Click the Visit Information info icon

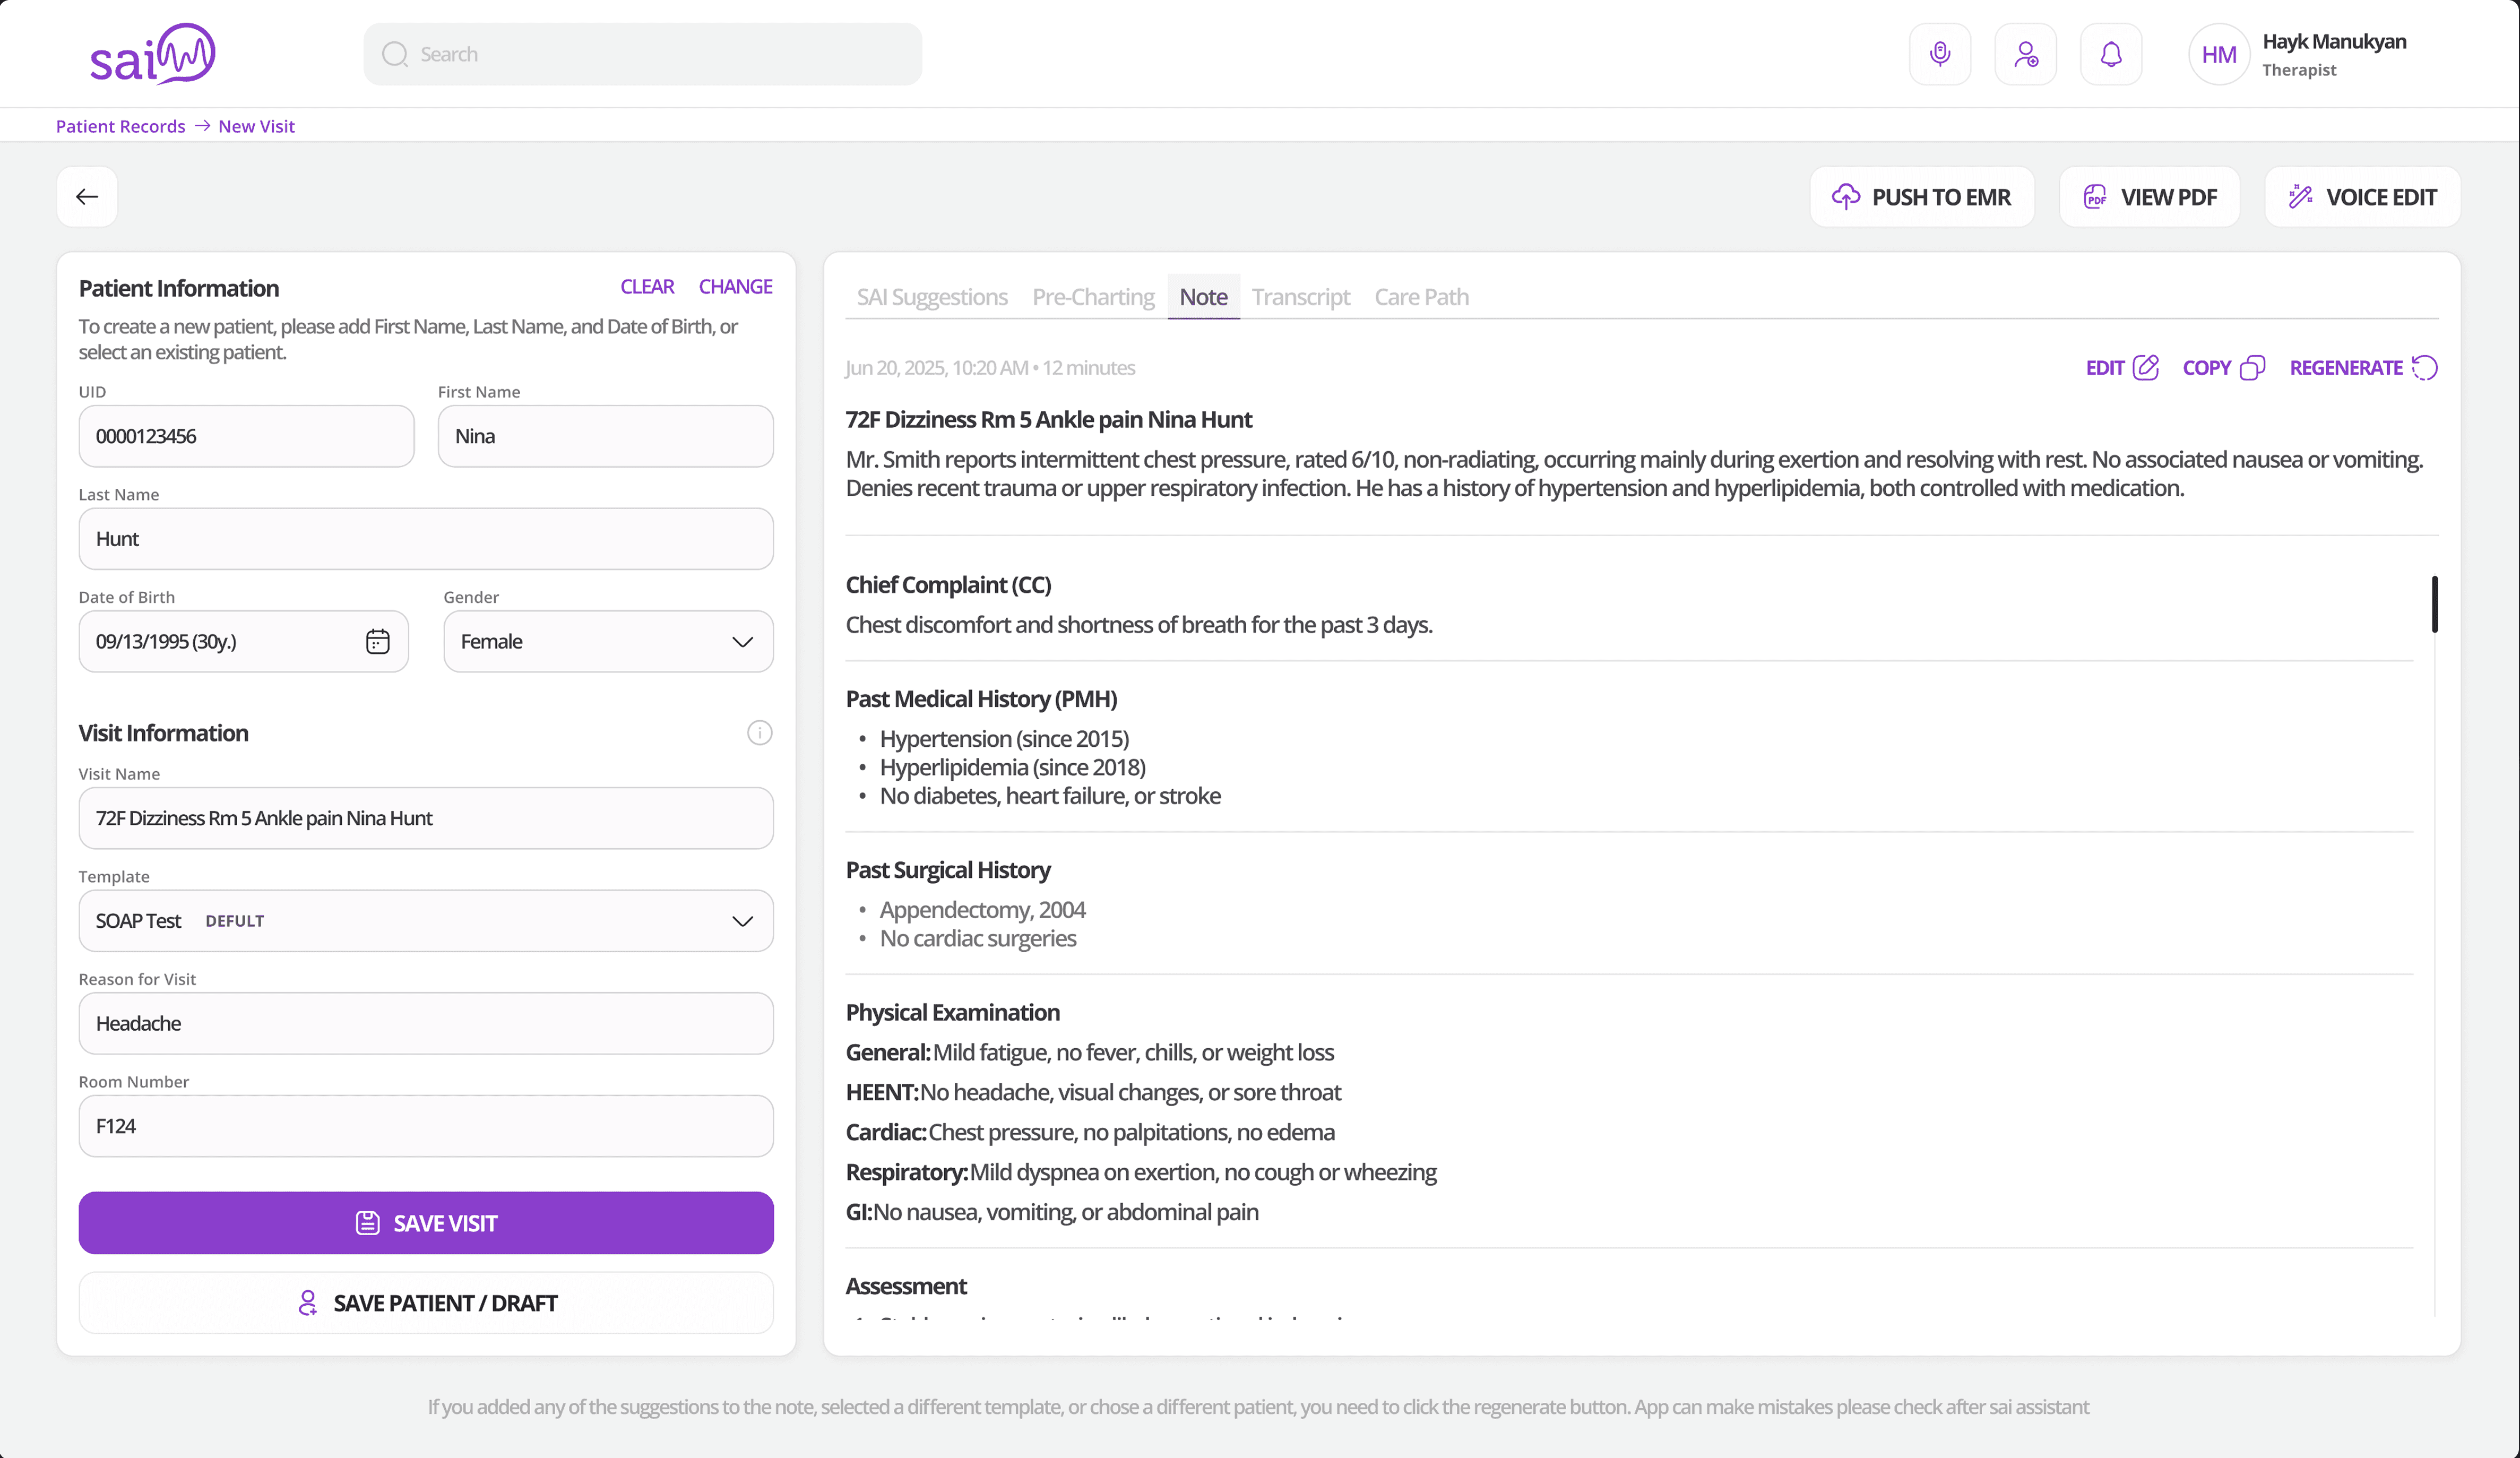760,733
